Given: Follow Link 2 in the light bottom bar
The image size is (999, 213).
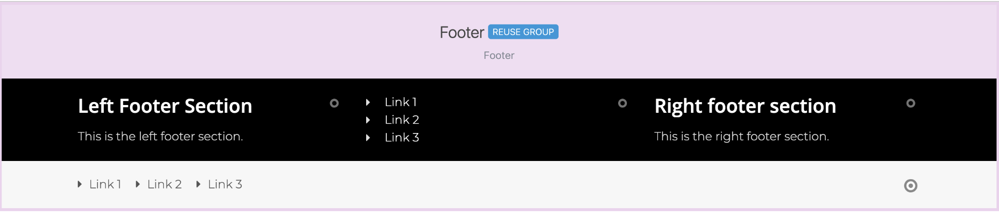Looking at the screenshot, I should click(x=164, y=184).
